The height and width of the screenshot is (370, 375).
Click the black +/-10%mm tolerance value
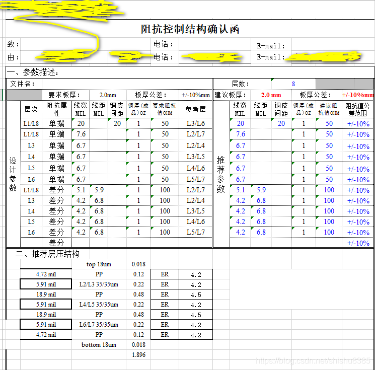pyautogui.click(x=195, y=95)
